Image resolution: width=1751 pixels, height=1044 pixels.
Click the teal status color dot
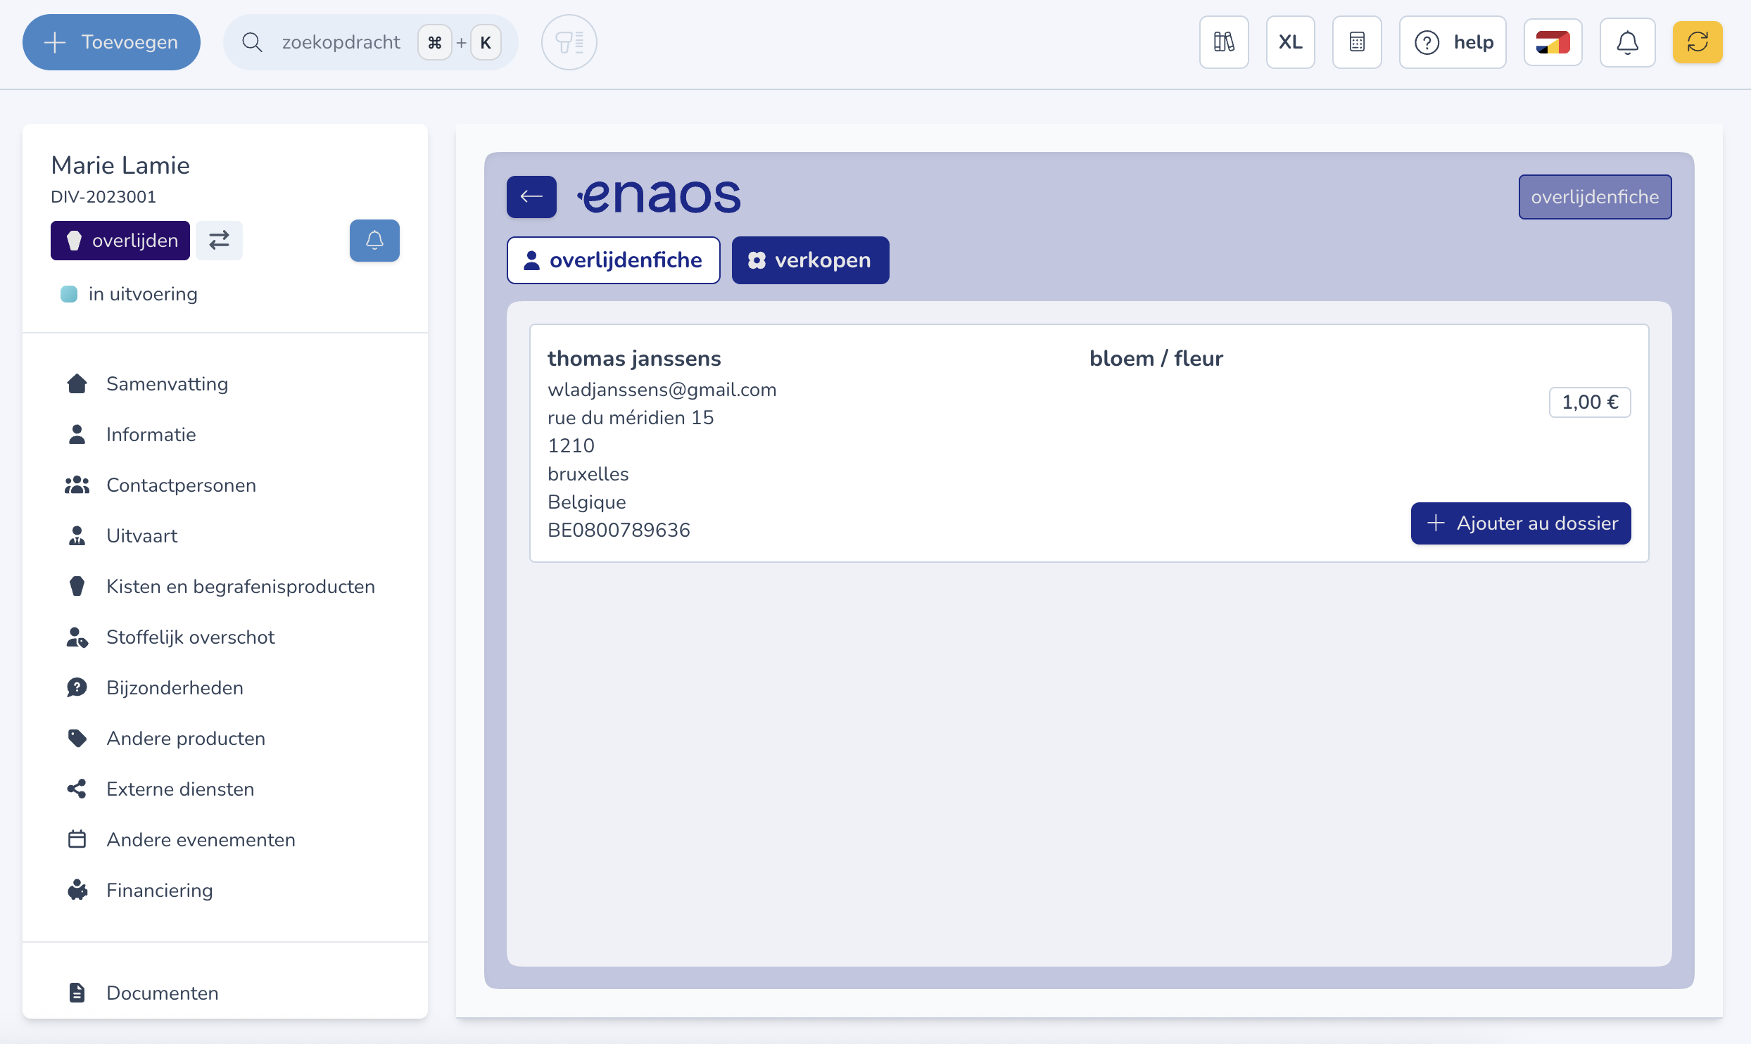[69, 294]
